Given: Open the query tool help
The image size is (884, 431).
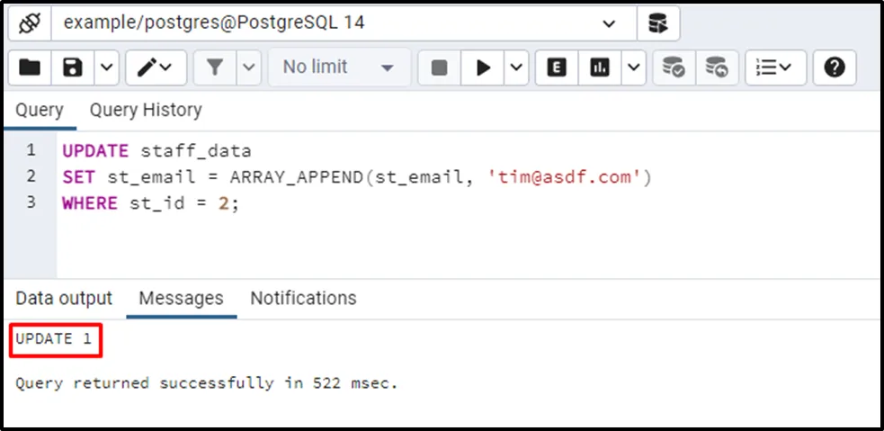Looking at the screenshot, I should [834, 67].
